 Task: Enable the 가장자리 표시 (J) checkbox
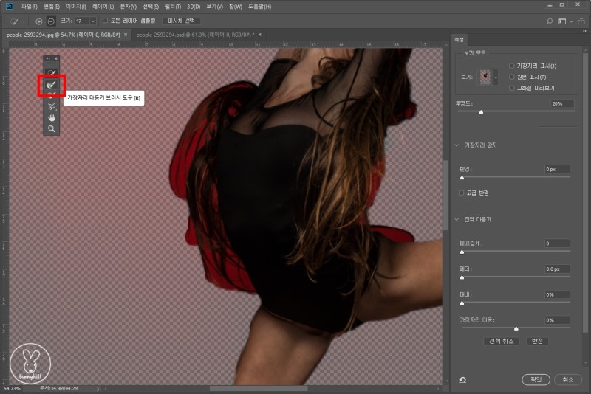pos(511,66)
